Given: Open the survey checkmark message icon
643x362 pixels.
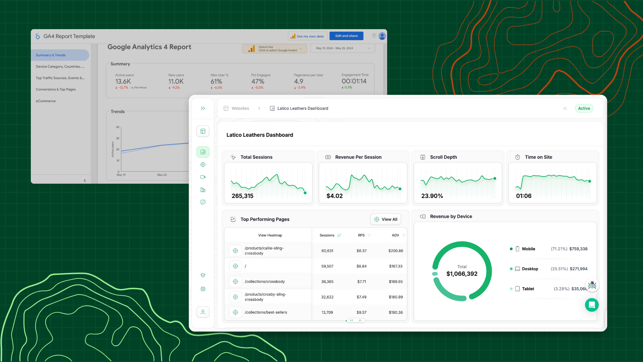Looking at the screenshot, I should [203, 202].
